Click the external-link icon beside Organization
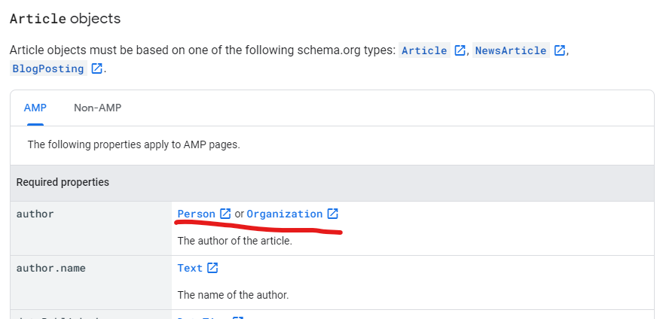 [x=332, y=214]
